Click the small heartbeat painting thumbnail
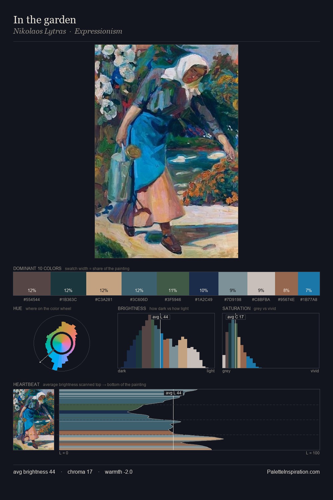Screen dimensions: 333x500 click(34, 420)
